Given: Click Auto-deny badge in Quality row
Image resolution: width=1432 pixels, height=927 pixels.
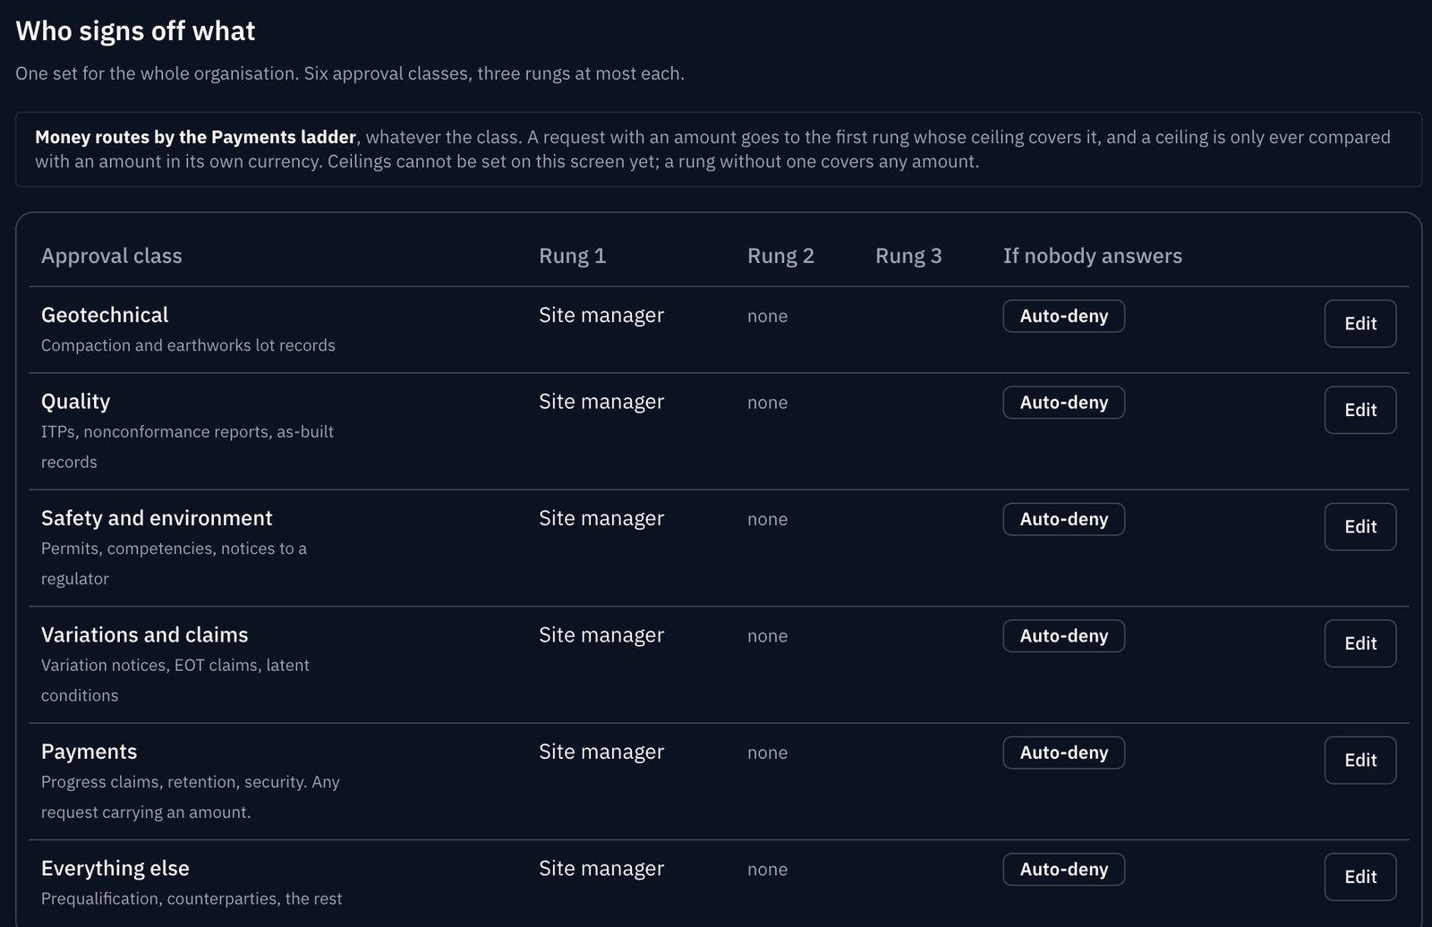Looking at the screenshot, I should [x=1063, y=403].
